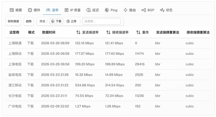Toggle the 下载 download filter
This screenshot has width=216, height=117.
click(x=56, y=21)
